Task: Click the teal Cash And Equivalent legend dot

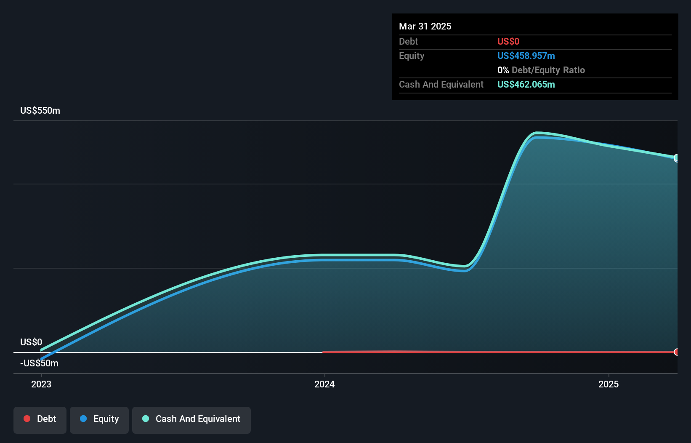Action: (146, 419)
